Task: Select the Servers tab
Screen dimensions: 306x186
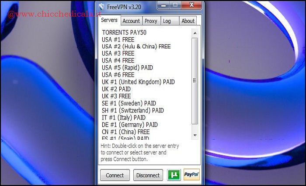Action: click(x=109, y=21)
